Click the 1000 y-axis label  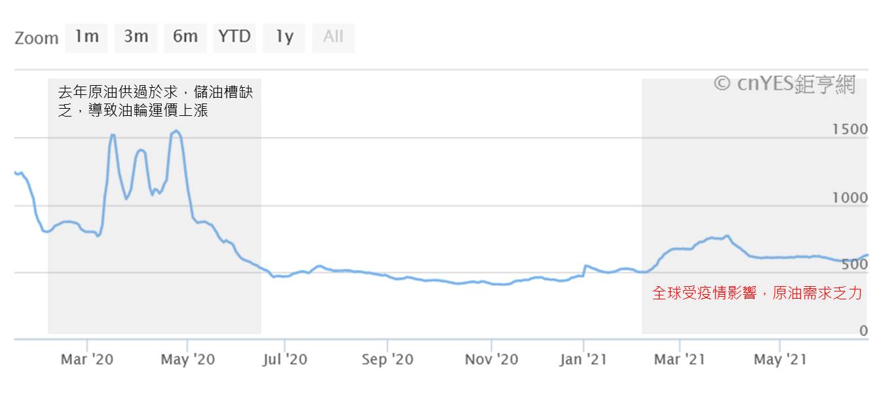(850, 198)
